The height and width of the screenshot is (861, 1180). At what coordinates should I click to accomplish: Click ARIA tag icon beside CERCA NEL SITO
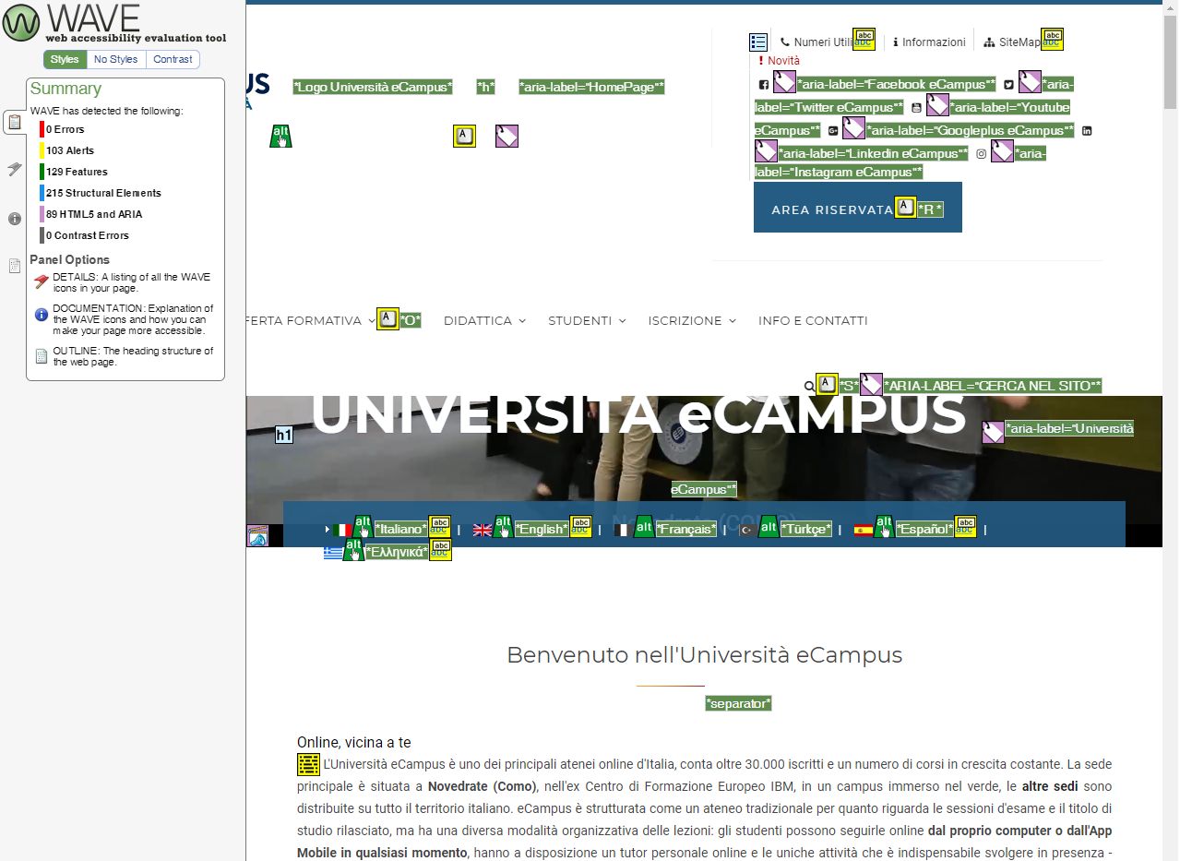tap(871, 384)
